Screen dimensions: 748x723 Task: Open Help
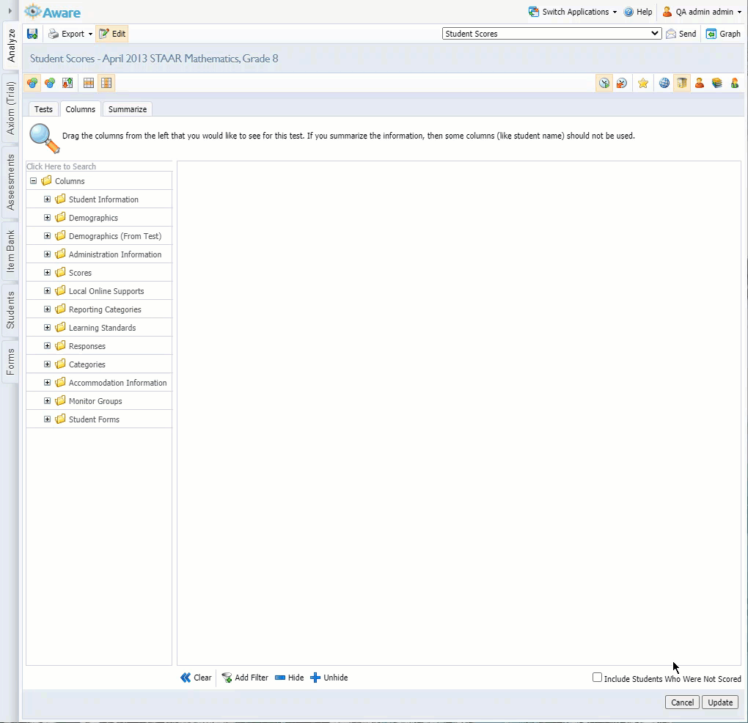(x=638, y=12)
